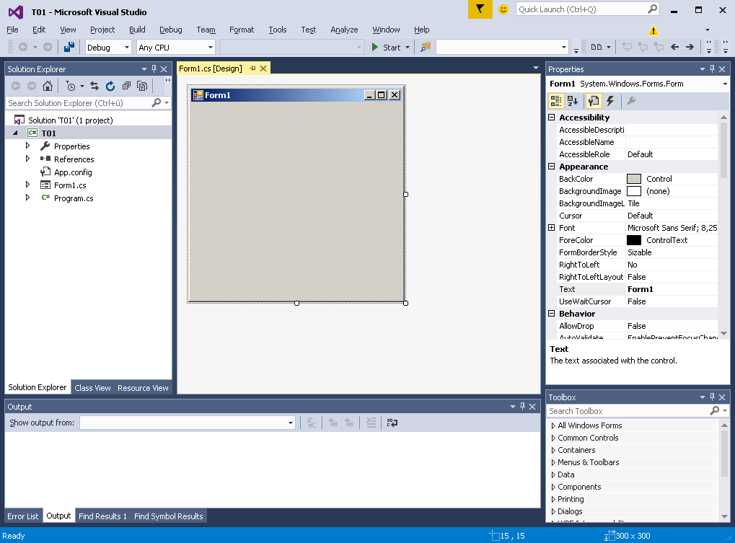The image size is (735, 543).
Task: Click the Search Toolbox input field
Action: [628, 411]
